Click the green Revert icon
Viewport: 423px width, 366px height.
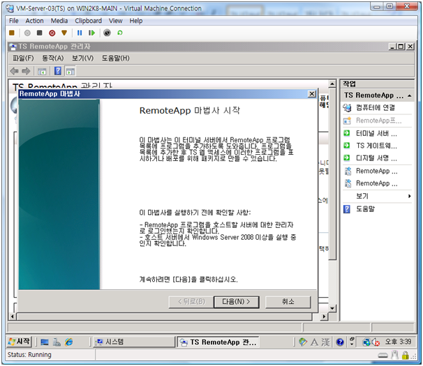click(x=120, y=33)
